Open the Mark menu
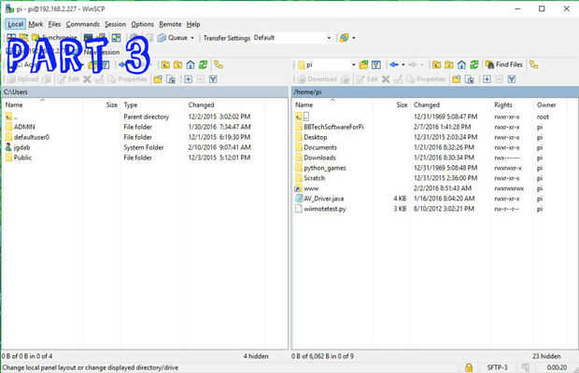The height and width of the screenshot is (373, 579). 35,24
